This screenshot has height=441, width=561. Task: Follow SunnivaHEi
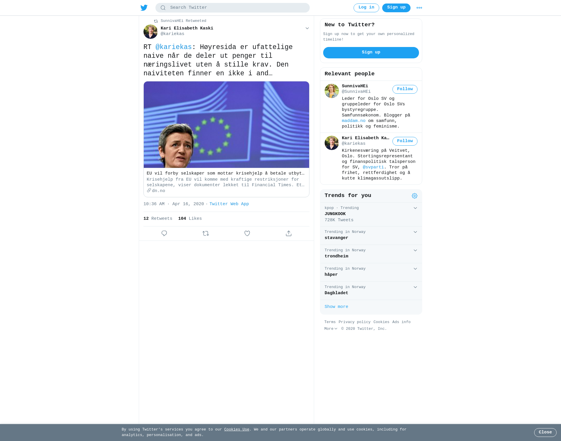(405, 89)
